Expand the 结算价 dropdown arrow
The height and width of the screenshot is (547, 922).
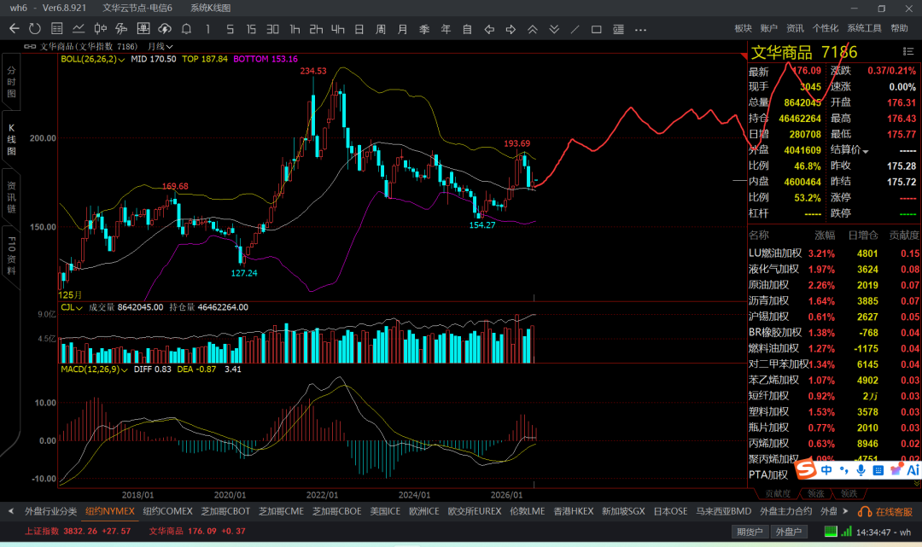866,151
